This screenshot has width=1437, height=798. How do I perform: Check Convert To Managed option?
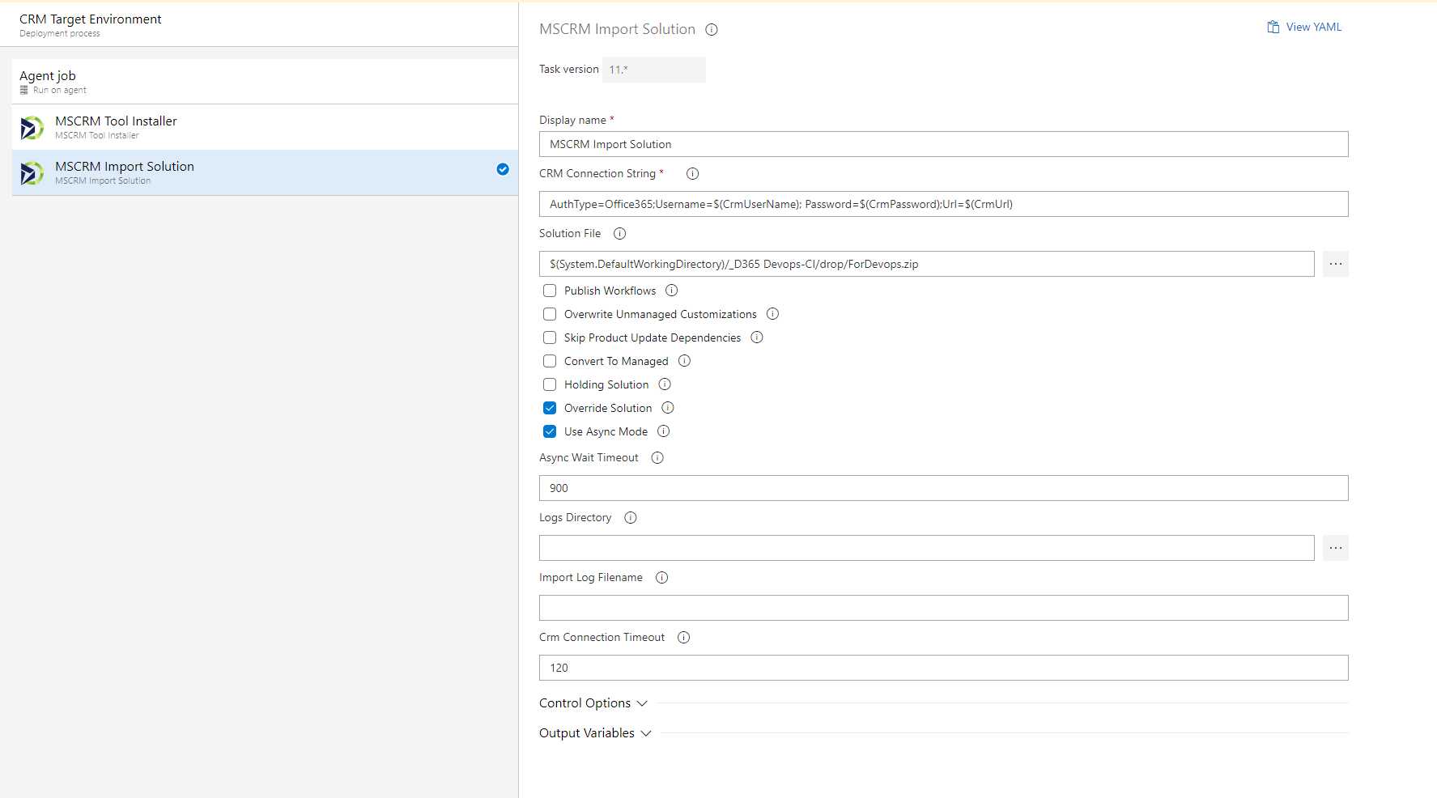pyautogui.click(x=550, y=361)
